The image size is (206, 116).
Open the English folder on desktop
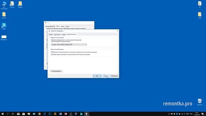click(20, 4)
